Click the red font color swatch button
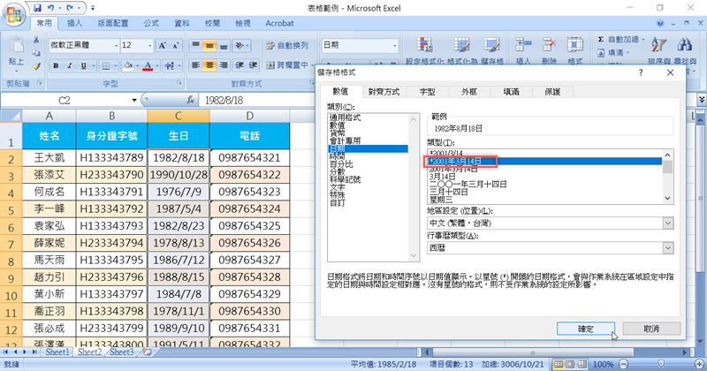The height and width of the screenshot is (371, 707). pyautogui.click(x=149, y=64)
